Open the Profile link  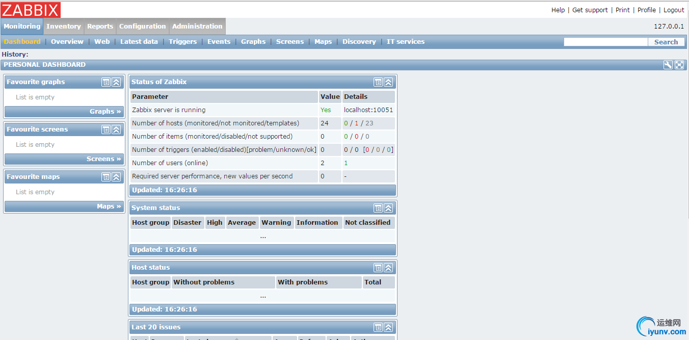647,10
